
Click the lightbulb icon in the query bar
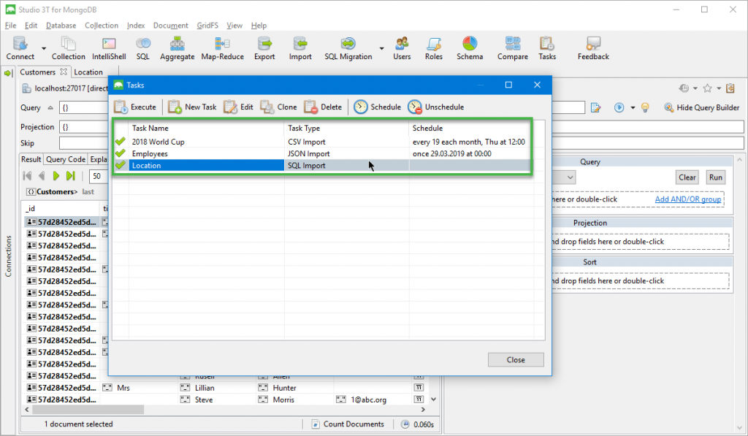coord(645,107)
